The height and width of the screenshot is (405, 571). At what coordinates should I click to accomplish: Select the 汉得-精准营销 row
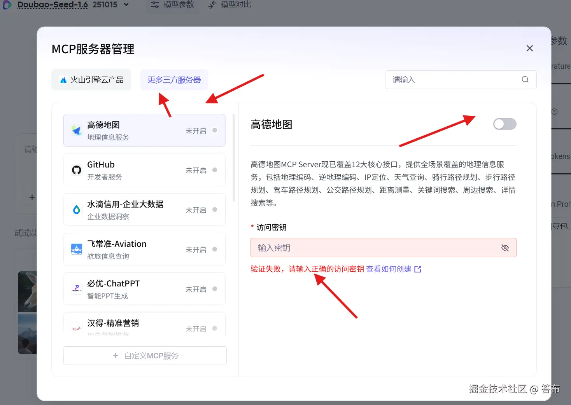(x=144, y=324)
